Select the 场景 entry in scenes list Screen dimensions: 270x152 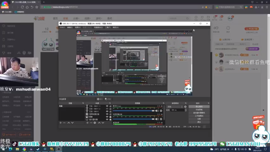(72, 106)
